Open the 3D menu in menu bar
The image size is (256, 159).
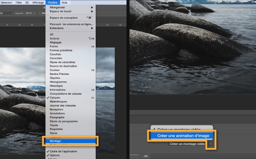click(x=27, y=2)
